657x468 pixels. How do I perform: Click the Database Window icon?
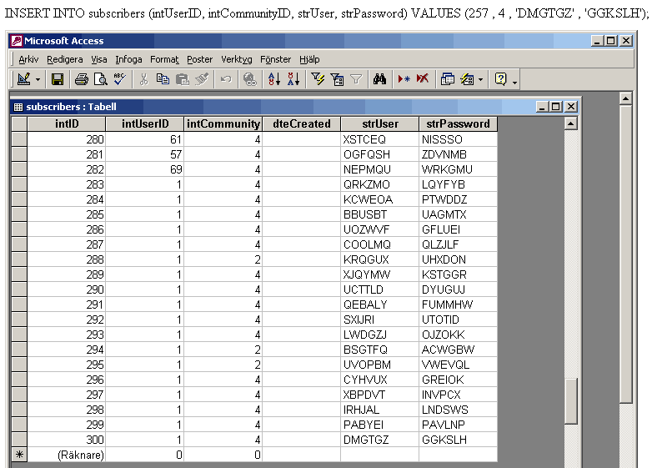coord(447,79)
